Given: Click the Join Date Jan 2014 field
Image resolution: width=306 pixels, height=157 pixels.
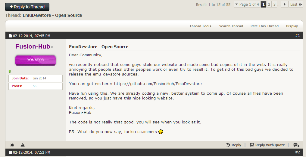Looking at the screenshot, I should tap(36, 78).
